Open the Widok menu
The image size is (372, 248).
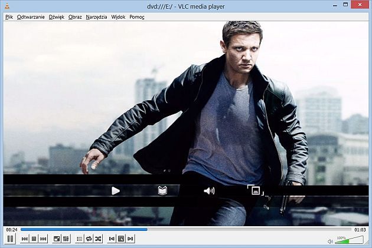pos(118,17)
